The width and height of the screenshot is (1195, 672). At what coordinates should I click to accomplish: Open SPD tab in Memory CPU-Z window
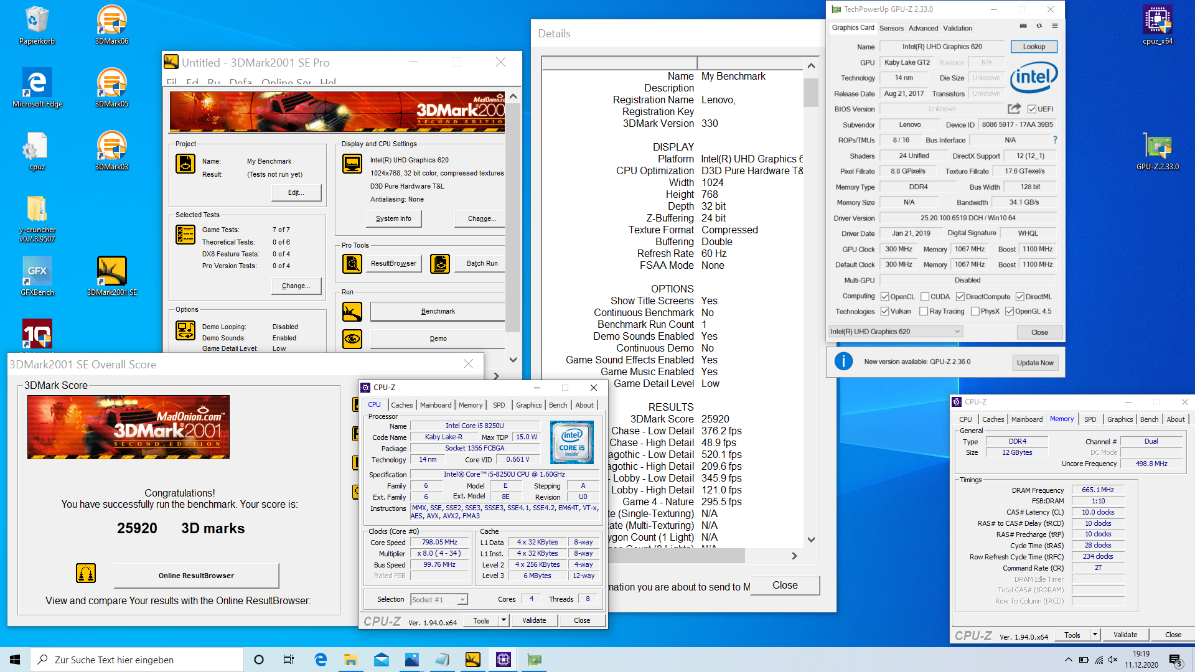(x=1090, y=419)
